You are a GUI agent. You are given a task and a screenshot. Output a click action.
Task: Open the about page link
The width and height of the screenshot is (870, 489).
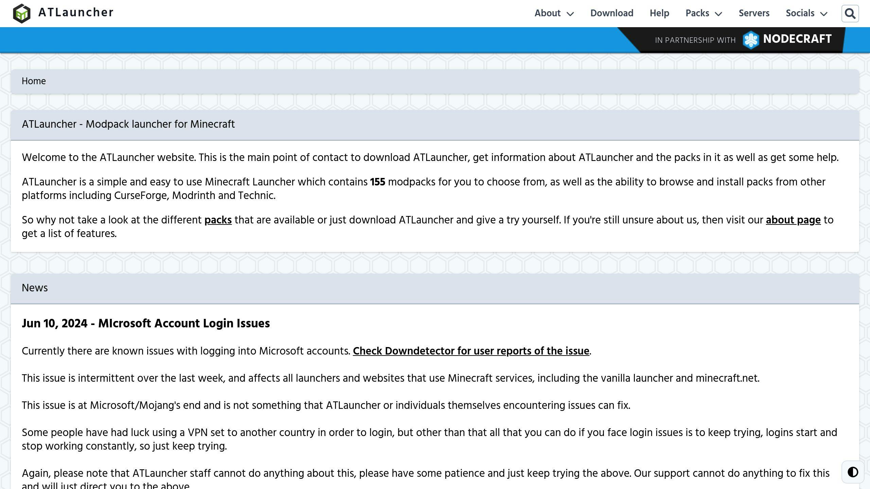tap(793, 220)
